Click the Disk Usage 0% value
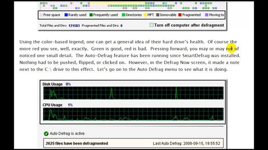Screen dimensions: 268x150 [x=68, y=84]
